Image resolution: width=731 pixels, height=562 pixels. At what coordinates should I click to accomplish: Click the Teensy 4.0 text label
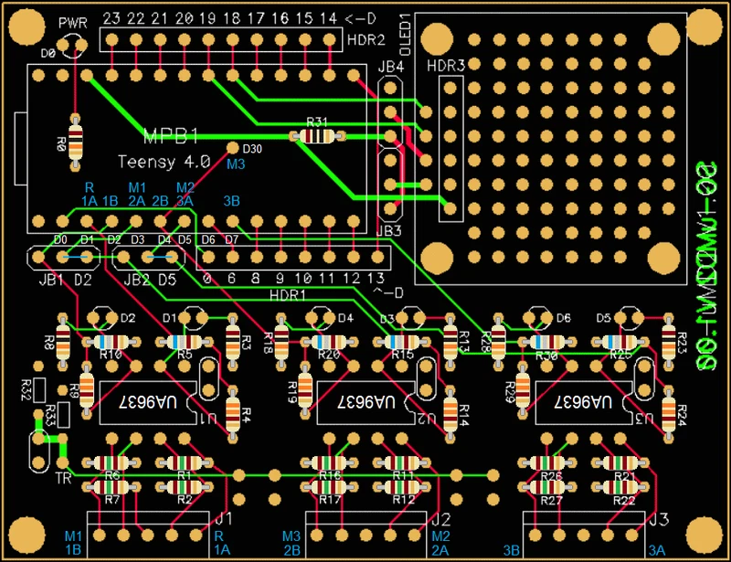(x=164, y=160)
